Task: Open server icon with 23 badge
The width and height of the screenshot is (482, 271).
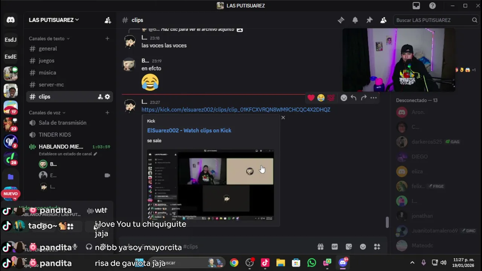Action: [x=11, y=125]
